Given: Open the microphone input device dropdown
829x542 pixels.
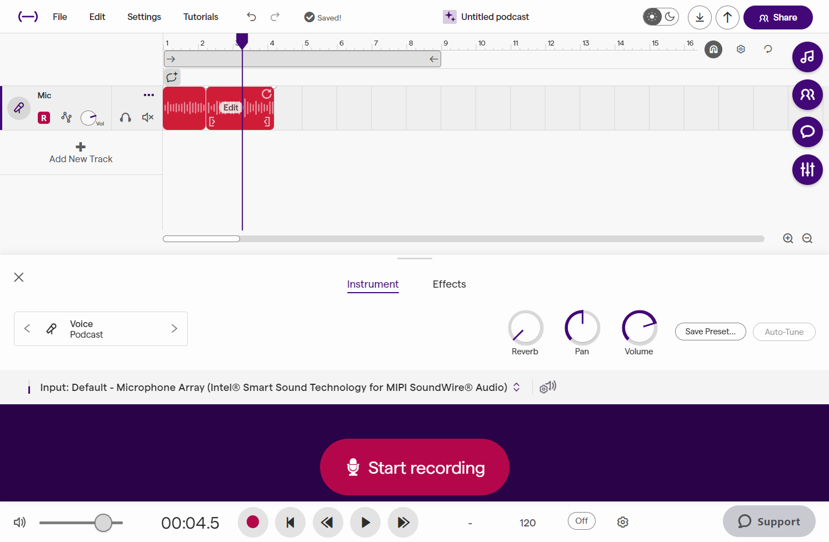Looking at the screenshot, I should pos(280,387).
